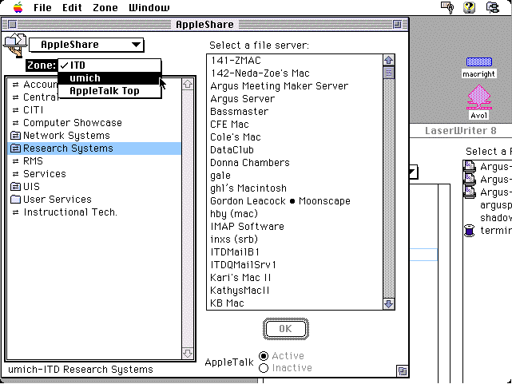Open the Zone menu
Screen dimensions: 512x384
105,7
